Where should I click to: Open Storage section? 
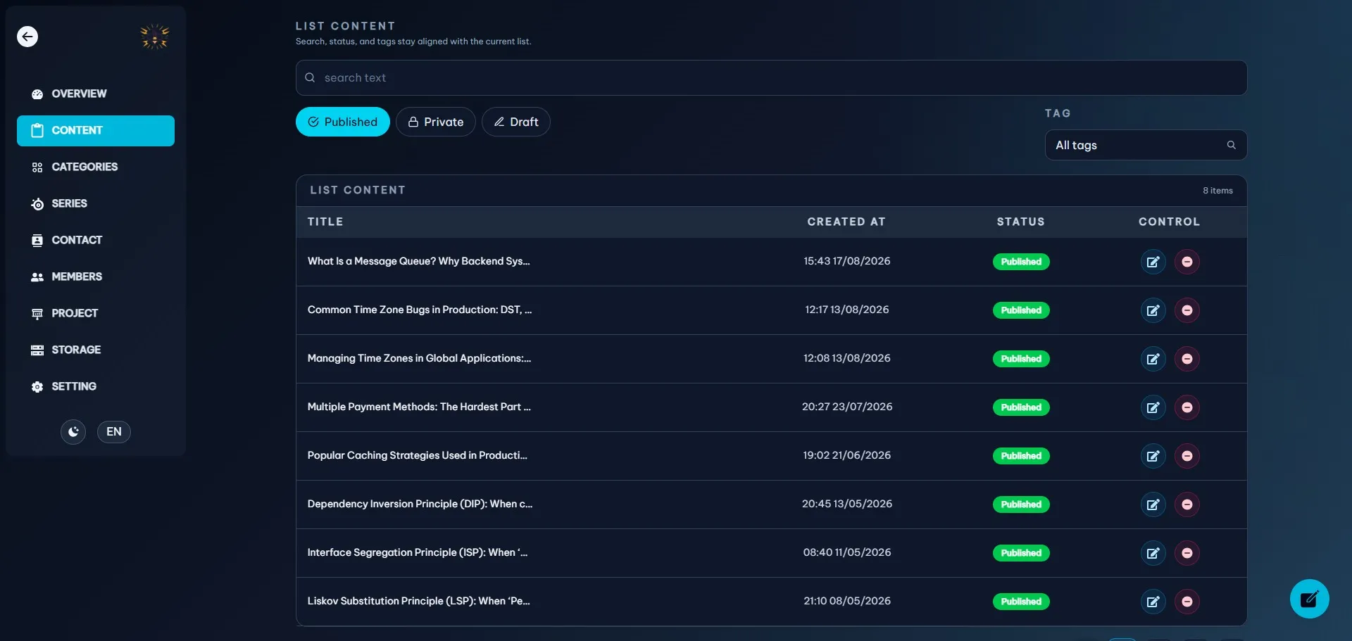pos(96,350)
